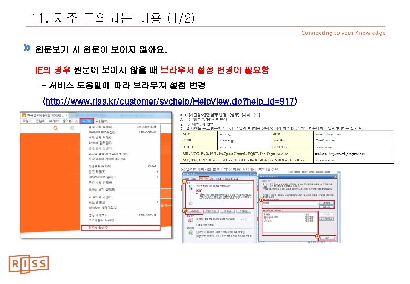The height and width of the screenshot is (284, 410).
Task: Open the 도움말(H) menu in the browser
Action: click(102, 121)
